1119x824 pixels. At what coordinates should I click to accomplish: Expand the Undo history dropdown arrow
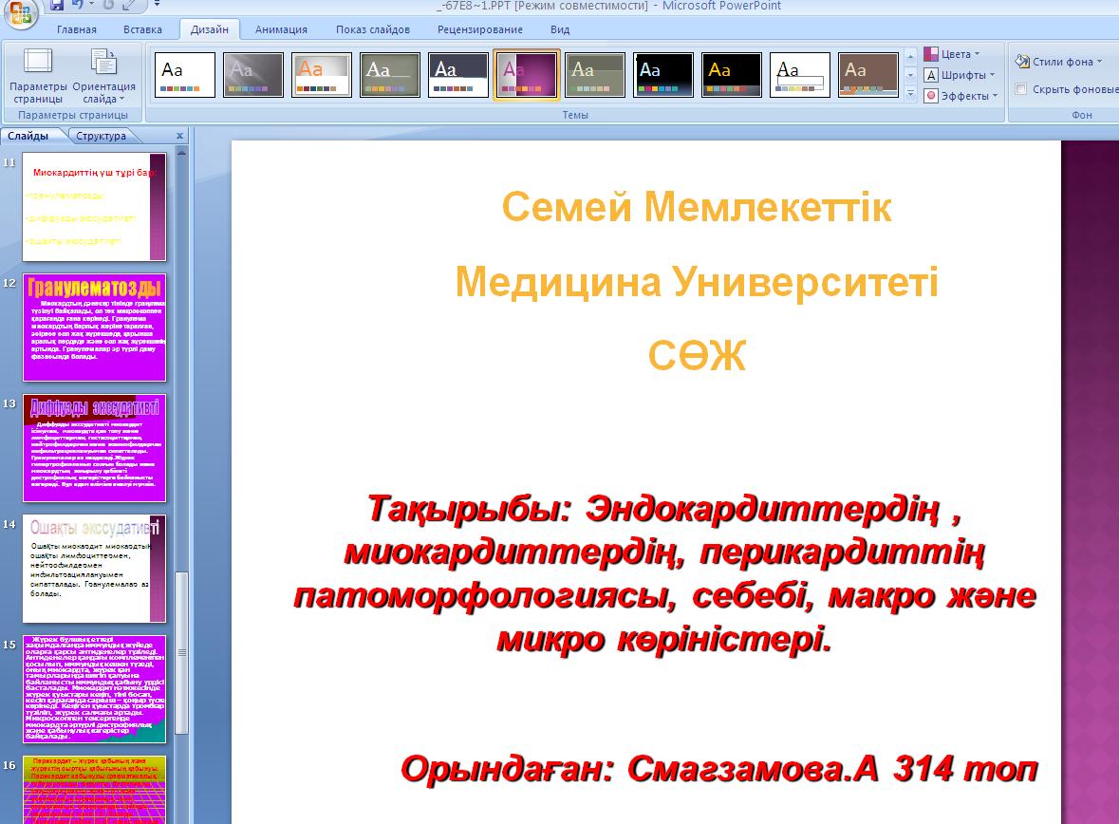point(91,5)
